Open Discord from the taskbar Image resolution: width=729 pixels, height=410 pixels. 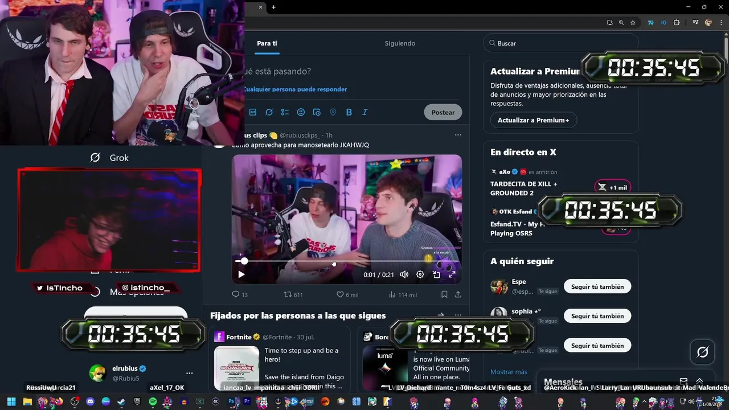pos(90,401)
